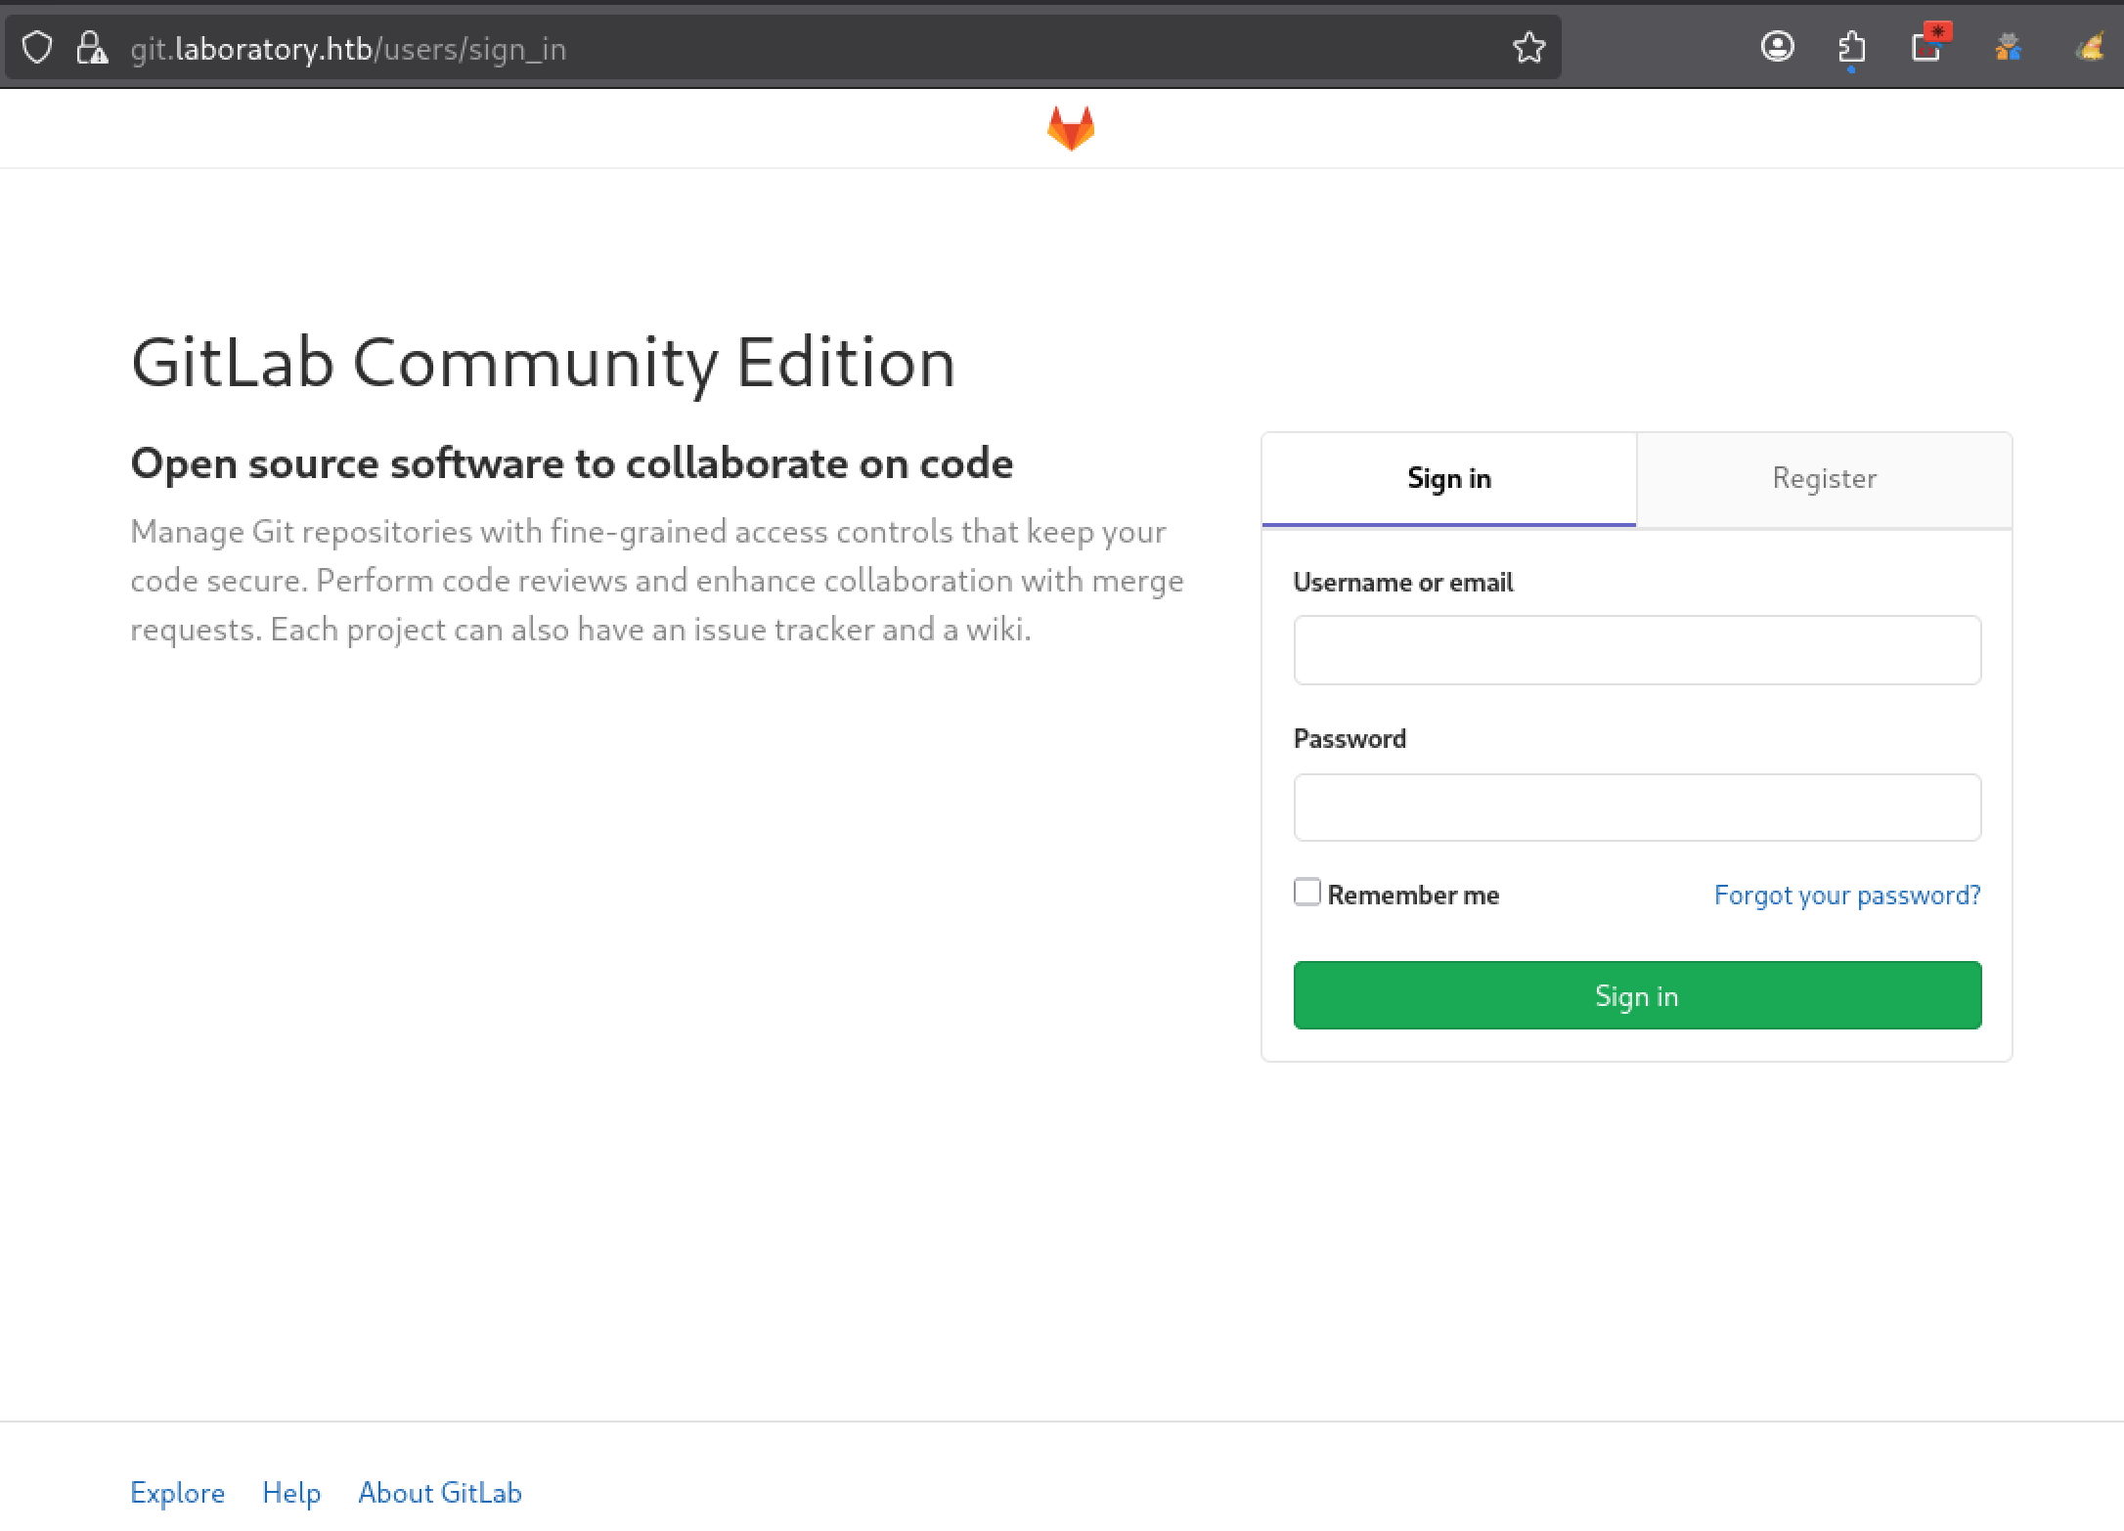Tick the Remember me checkbox
Viewport: 2124px width, 1531px height.
(1306, 892)
